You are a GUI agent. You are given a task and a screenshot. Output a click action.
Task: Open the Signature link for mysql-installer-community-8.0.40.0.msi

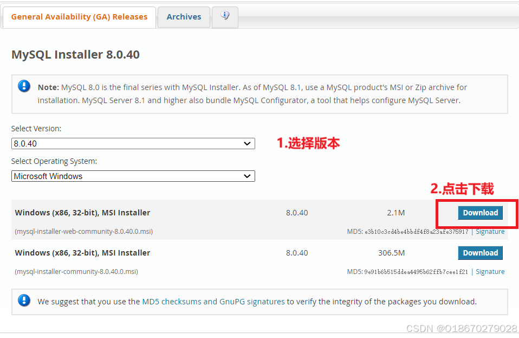pyautogui.click(x=490, y=272)
